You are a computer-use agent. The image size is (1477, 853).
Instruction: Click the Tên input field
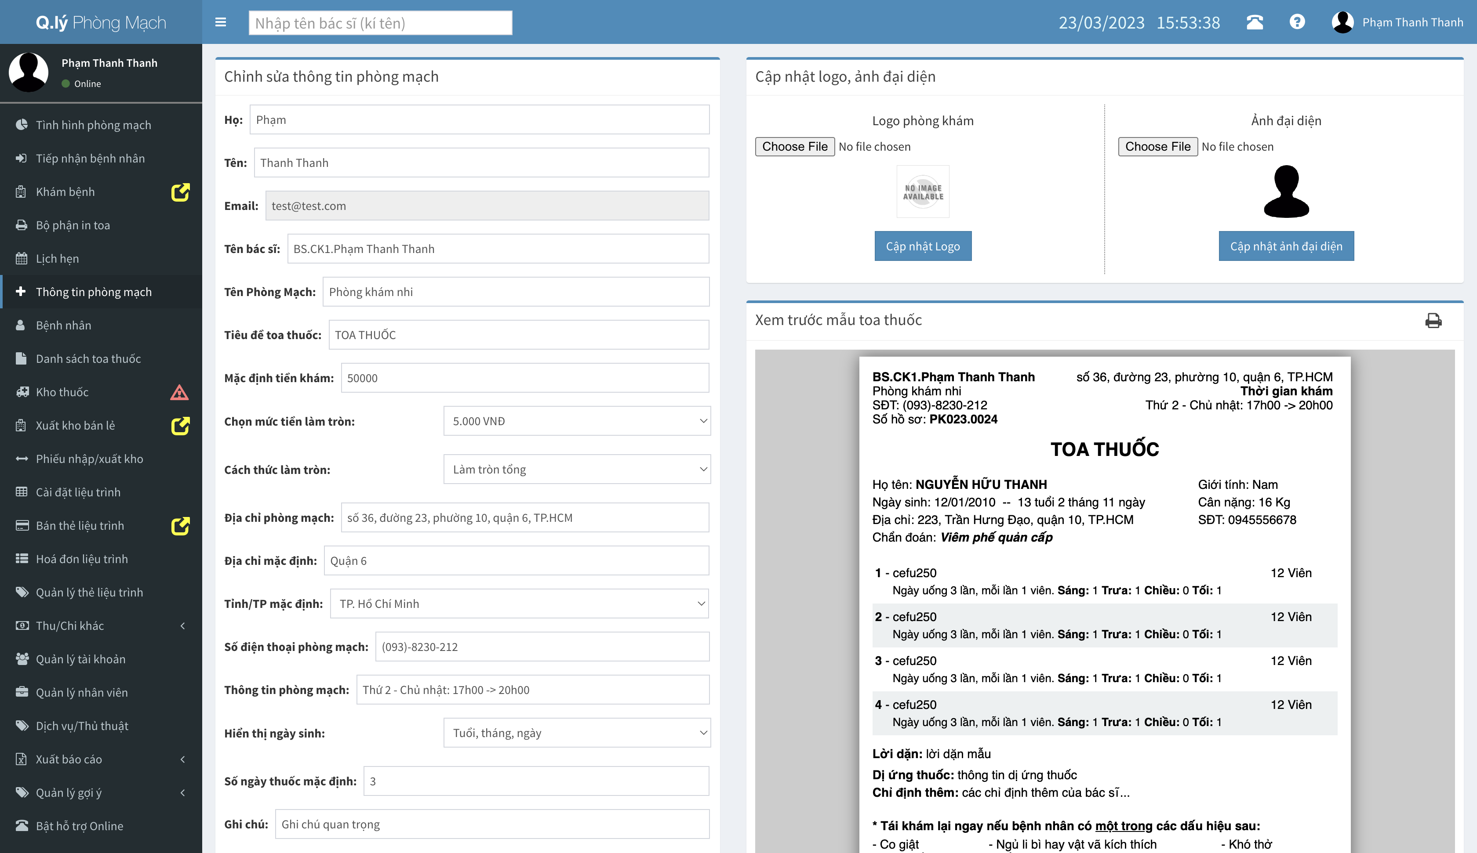pyautogui.click(x=481, y=163)
